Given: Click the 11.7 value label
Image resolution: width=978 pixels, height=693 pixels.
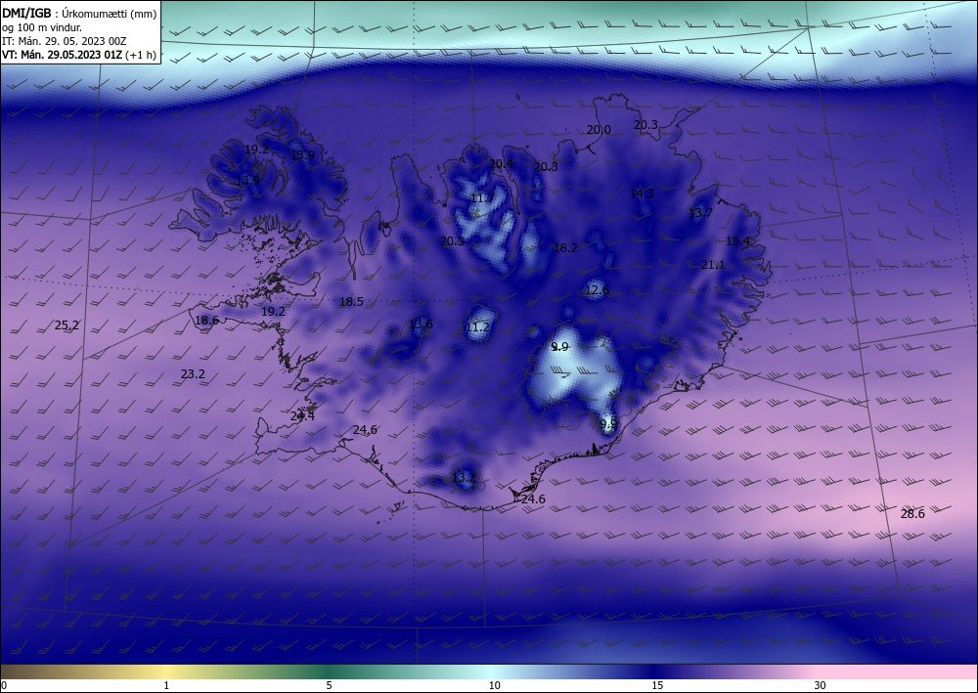Looking at the screenshot, I should tap(481, 198).
